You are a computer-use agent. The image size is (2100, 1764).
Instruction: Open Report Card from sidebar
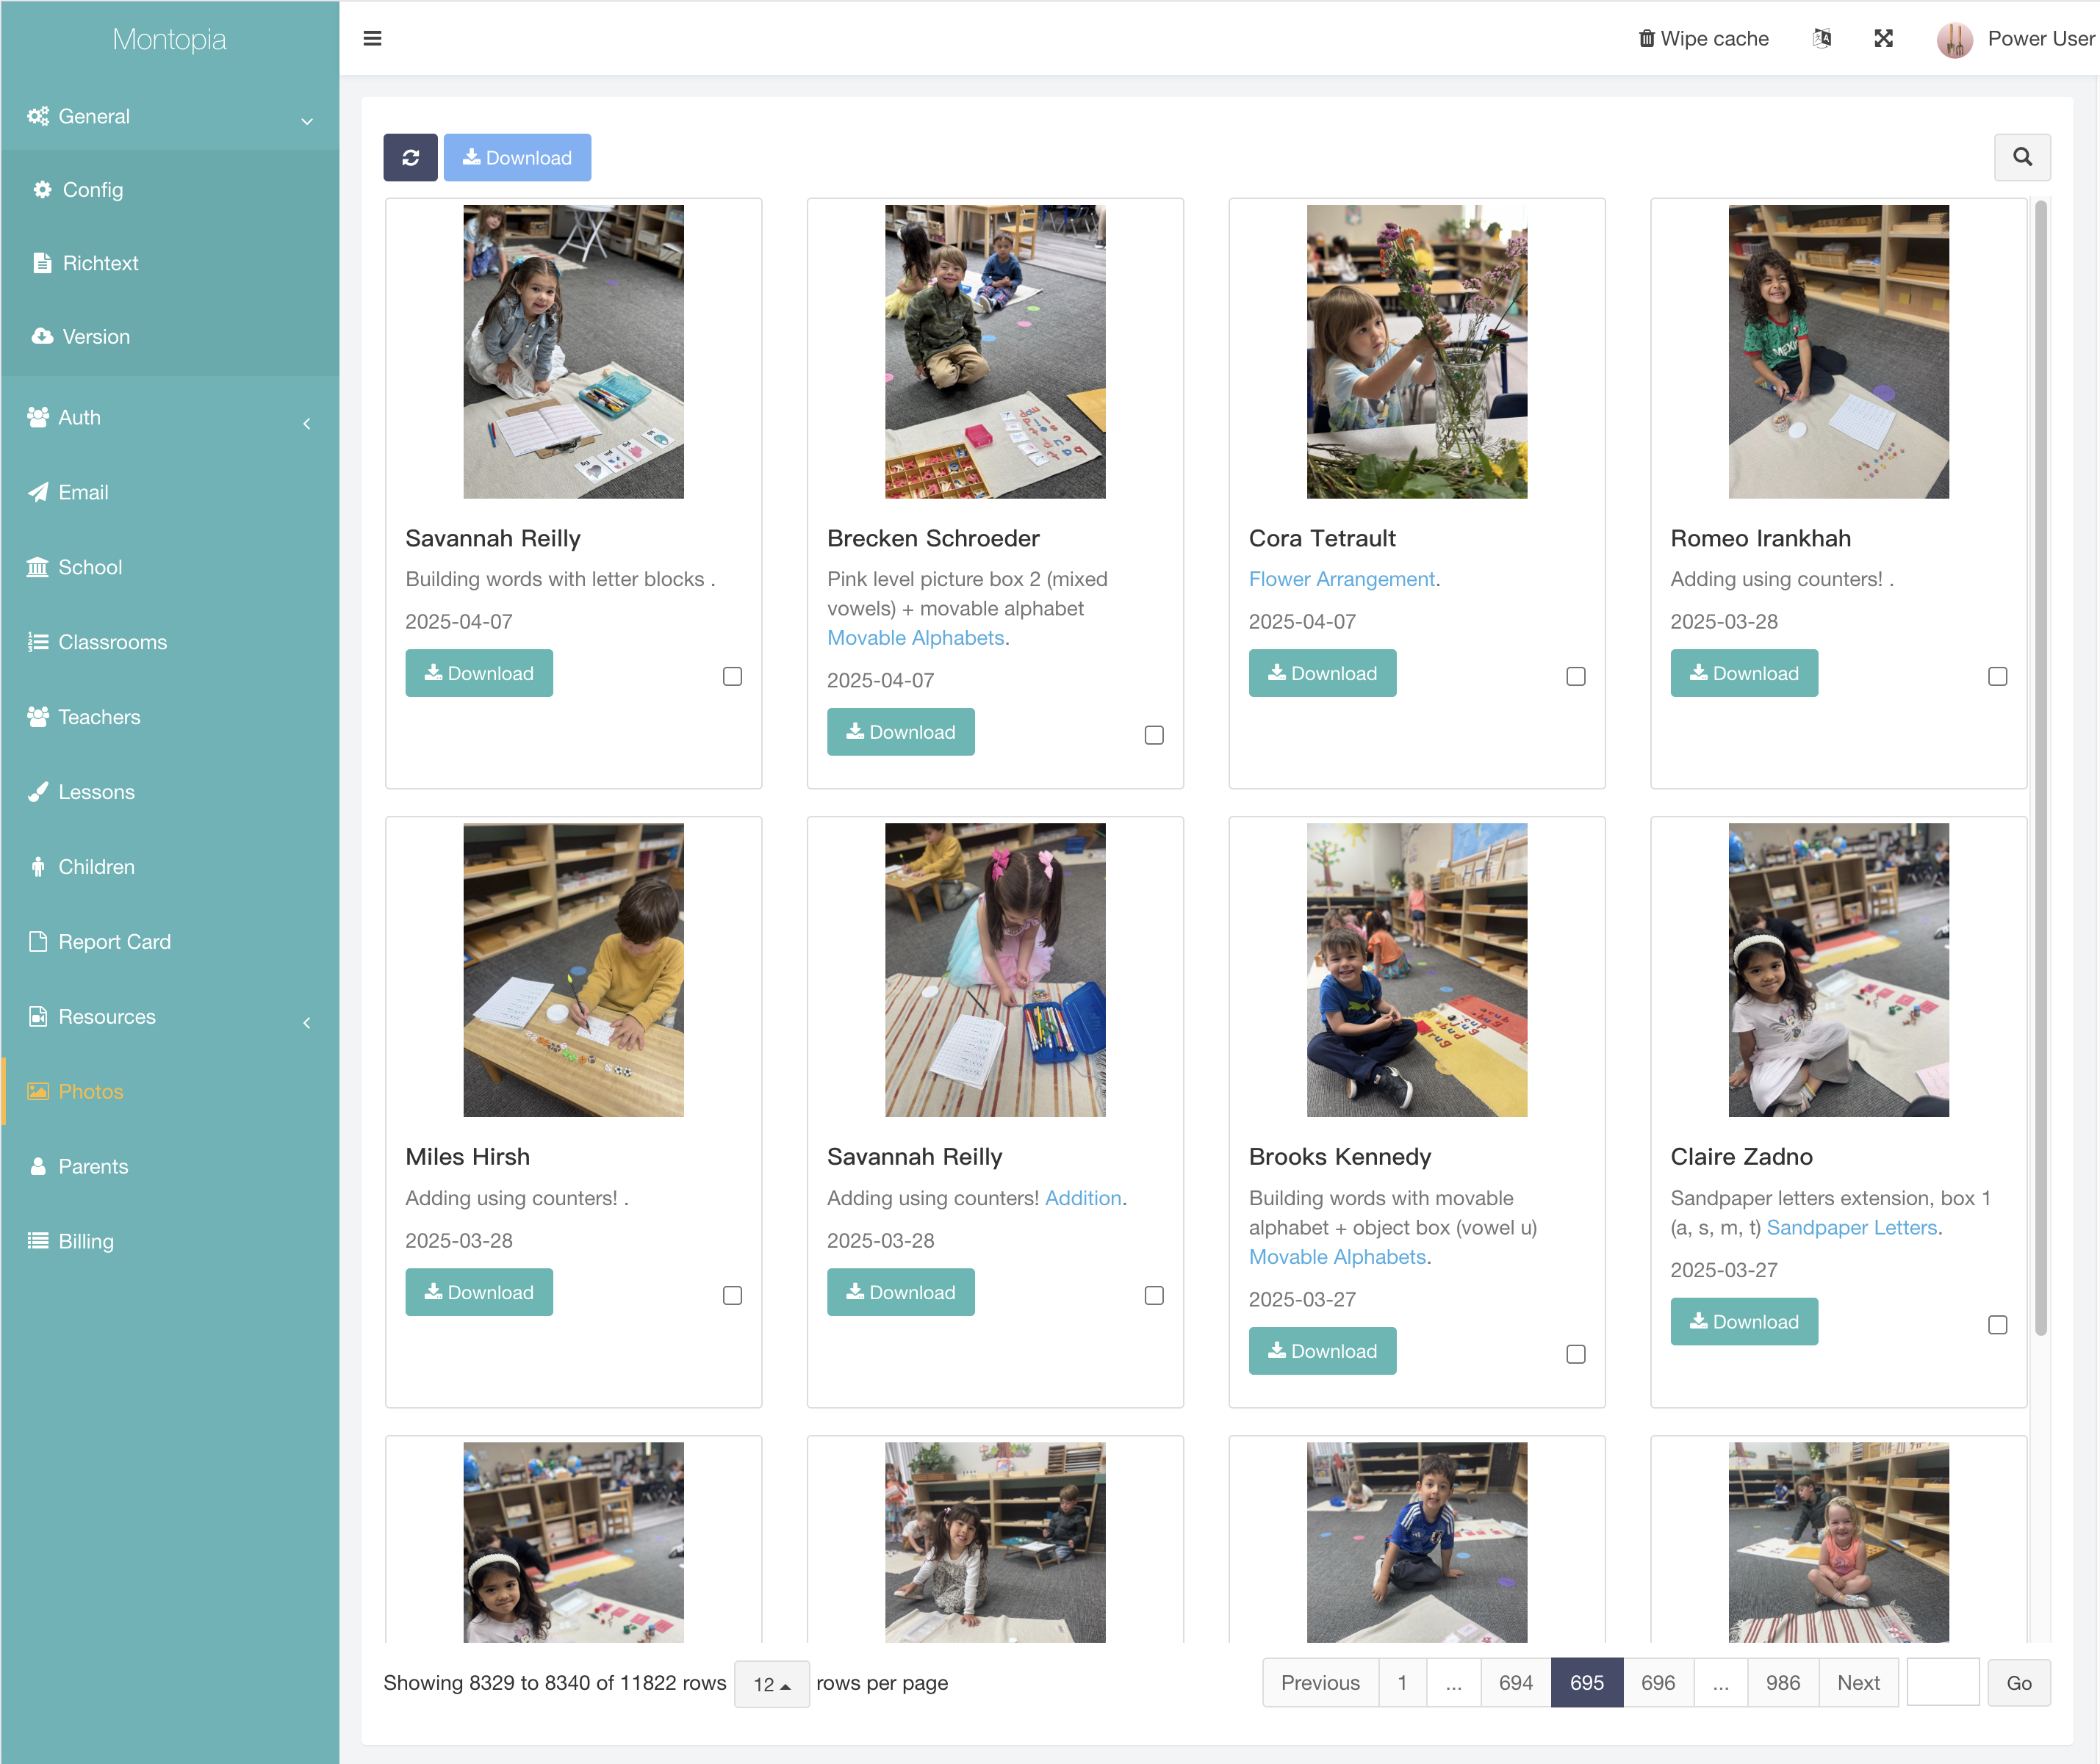(114, 942)
